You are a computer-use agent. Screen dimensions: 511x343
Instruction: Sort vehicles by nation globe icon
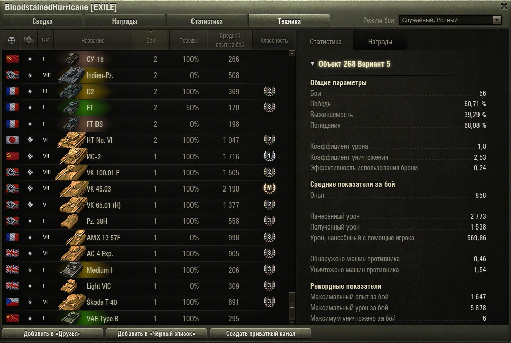[11, 41]
